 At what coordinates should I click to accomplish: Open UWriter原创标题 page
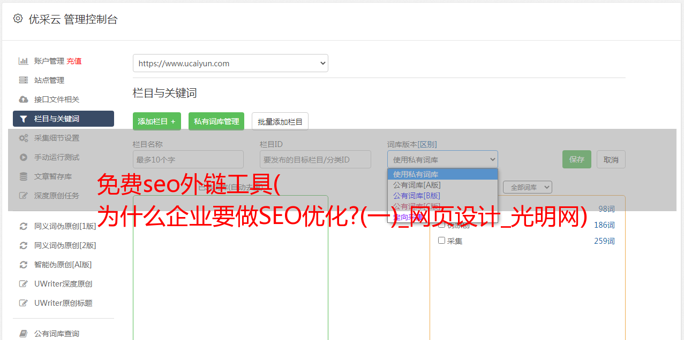click(x=63, y=303)
